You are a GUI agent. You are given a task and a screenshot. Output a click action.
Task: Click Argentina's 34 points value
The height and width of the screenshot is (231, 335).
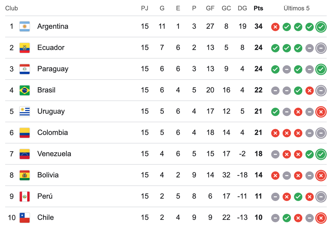259,27
